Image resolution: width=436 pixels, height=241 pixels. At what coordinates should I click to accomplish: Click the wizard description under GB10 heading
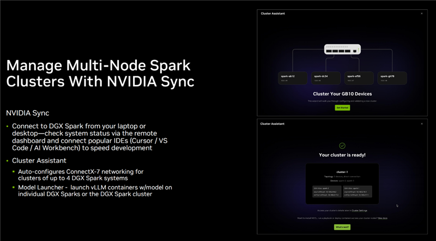pyautogui.click(x=342, y=101)
